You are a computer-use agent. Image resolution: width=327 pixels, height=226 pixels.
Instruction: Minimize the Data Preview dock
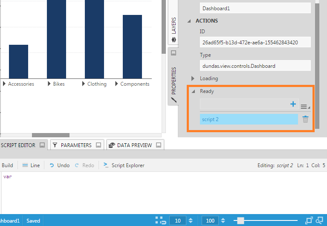pos(159,145)
